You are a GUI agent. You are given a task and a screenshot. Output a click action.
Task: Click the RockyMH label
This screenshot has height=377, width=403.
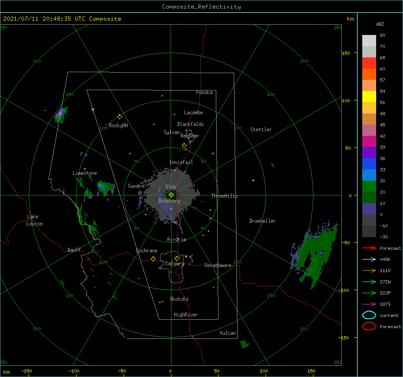[118, 126]
